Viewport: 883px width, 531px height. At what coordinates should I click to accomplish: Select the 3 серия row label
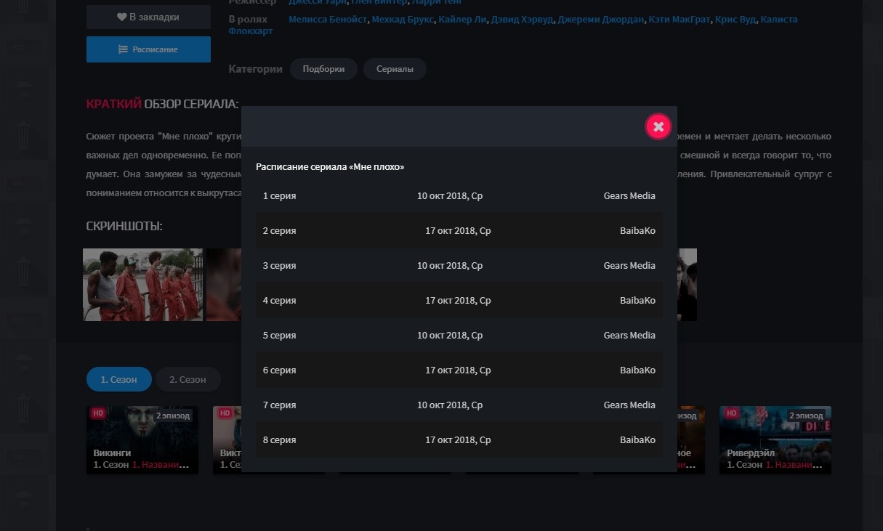[x=280, y=266]
